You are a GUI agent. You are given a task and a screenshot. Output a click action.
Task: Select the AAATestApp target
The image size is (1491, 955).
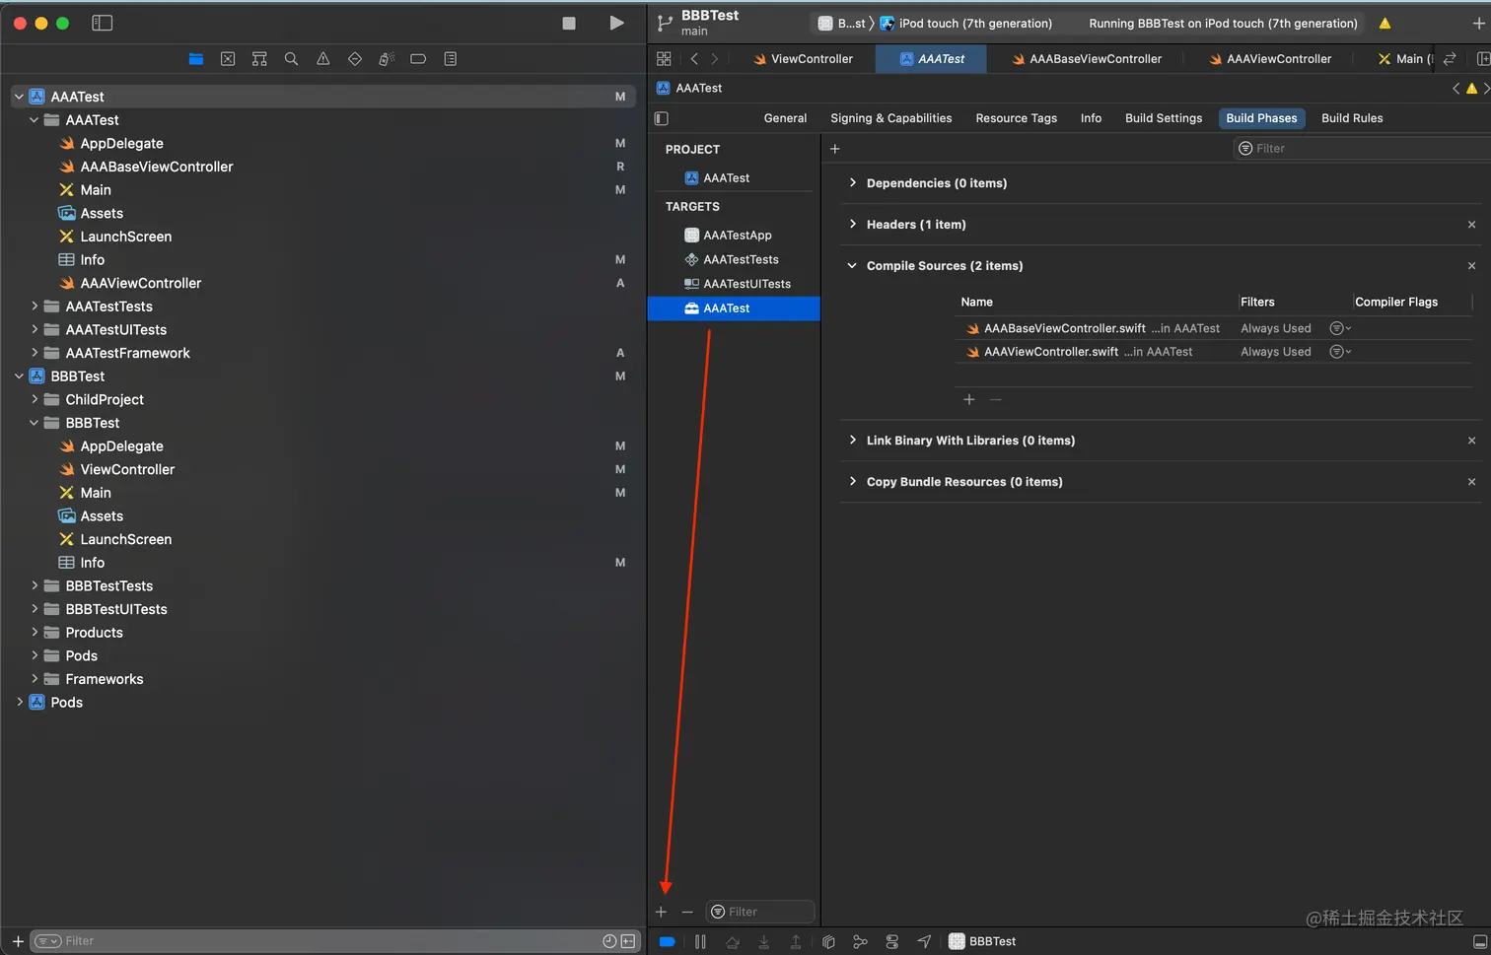click(x=734, y=236)
